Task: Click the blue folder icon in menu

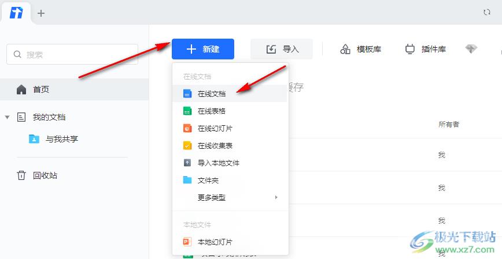Action: coord(187,180)
